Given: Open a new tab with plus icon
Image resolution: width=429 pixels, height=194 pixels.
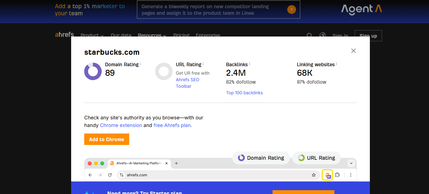Looking at the screenshot, I should click(176, 163).
